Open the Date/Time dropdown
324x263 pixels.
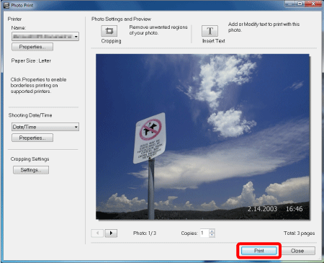pyautogui.click(x=45, y=127)
